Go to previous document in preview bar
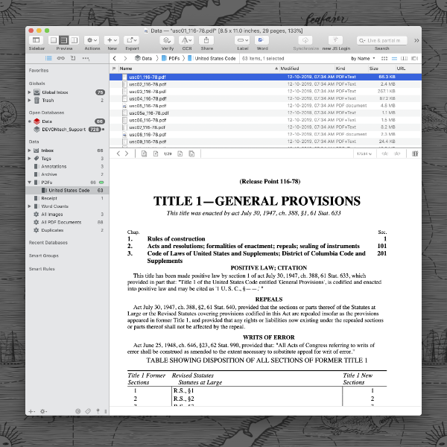 pos(118,153)
